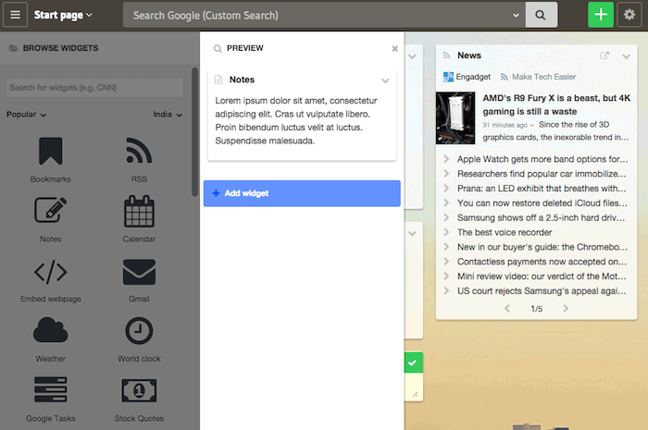The height and width of the screenshot is (430, 648).
Task: Open the Apple Watch band options article
Action: (x=542, y=159)
